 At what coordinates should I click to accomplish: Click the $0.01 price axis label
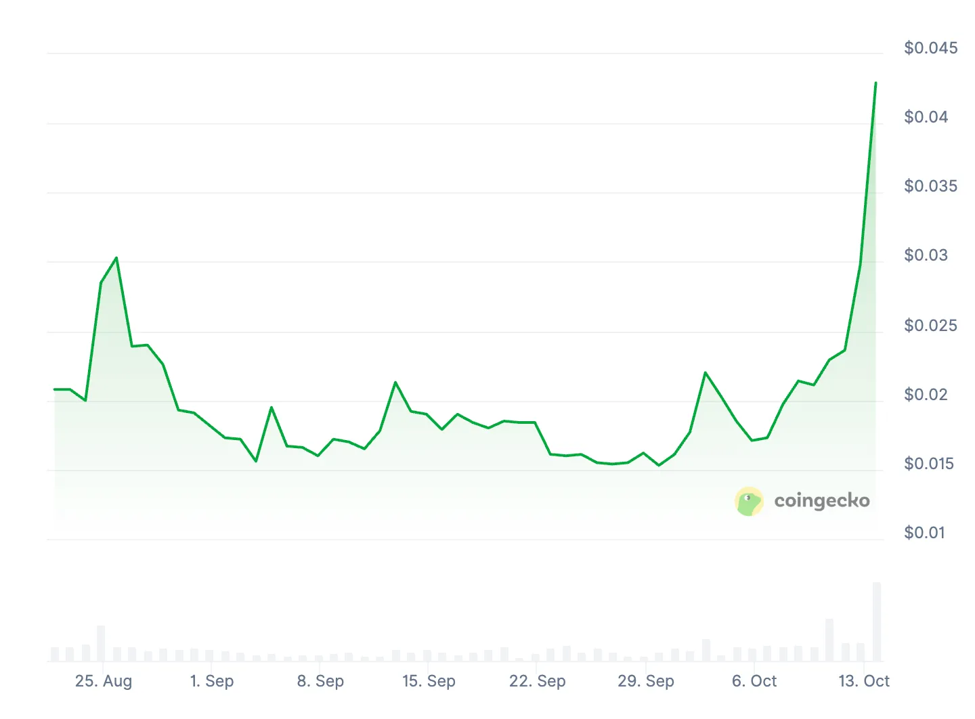tap(924, 533)
